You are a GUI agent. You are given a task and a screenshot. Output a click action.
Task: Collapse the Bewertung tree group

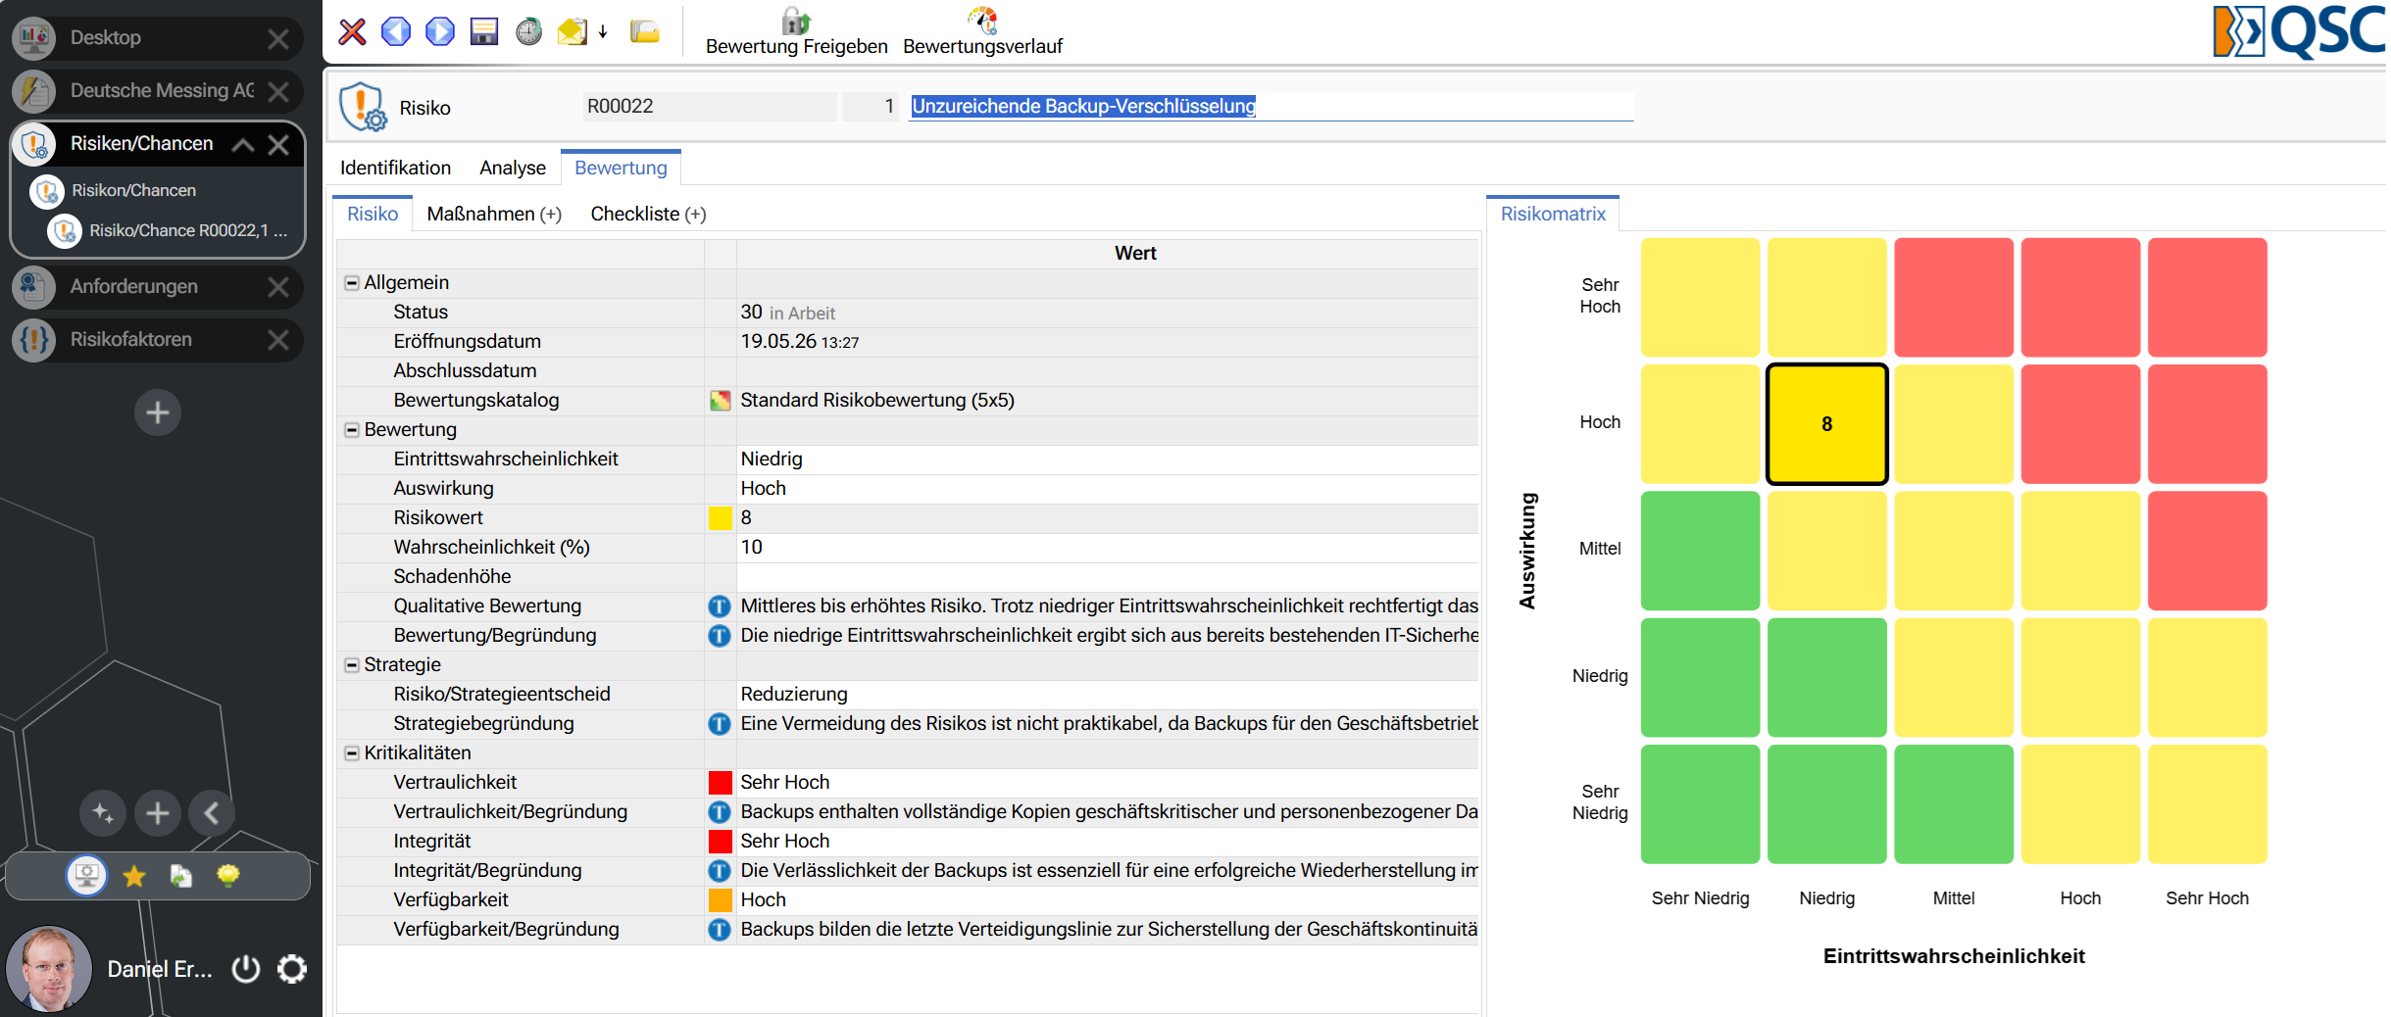[x=351, y=430]
